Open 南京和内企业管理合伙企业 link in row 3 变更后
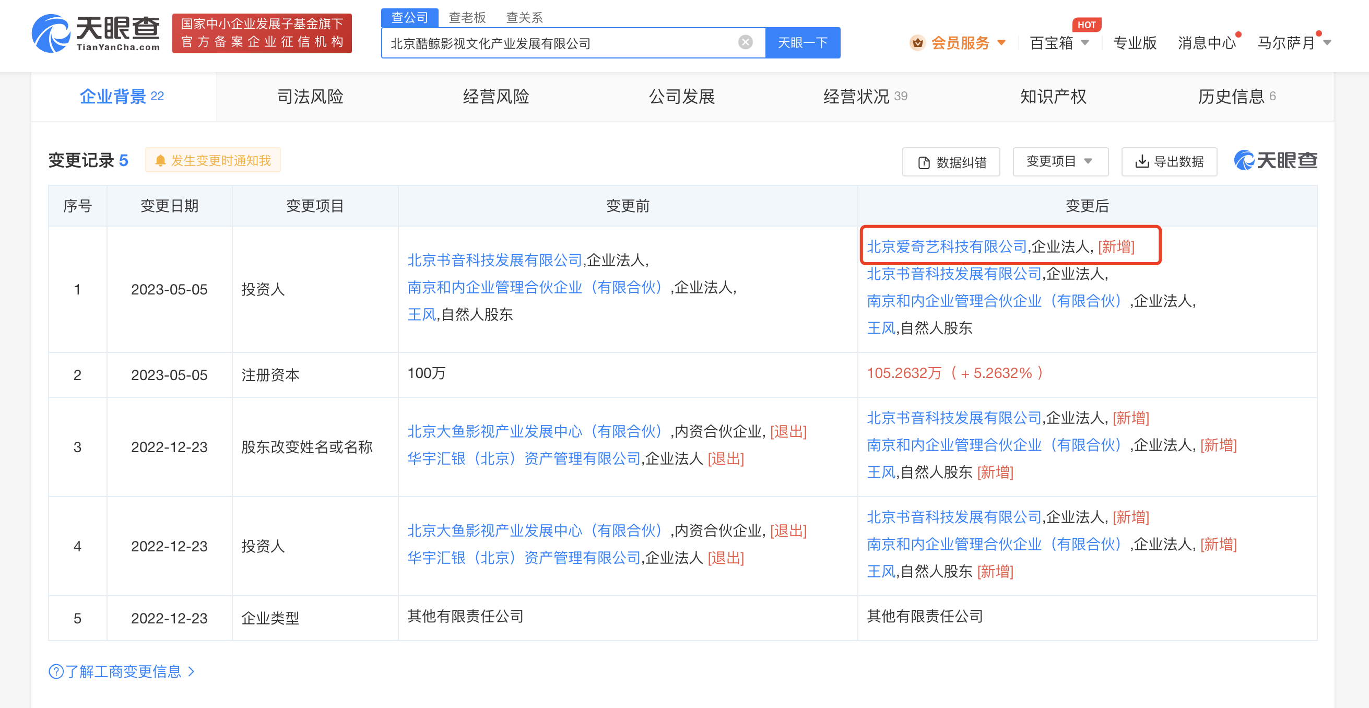The height and width of the screenshot is (708, 1369). [994, 445]
